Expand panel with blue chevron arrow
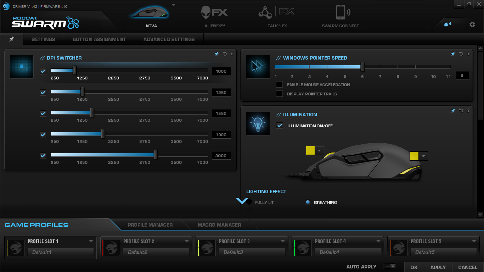Viewport: 484px width, 272px height. (242, 201)
